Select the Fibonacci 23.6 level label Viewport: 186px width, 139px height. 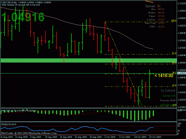(174, 85)
